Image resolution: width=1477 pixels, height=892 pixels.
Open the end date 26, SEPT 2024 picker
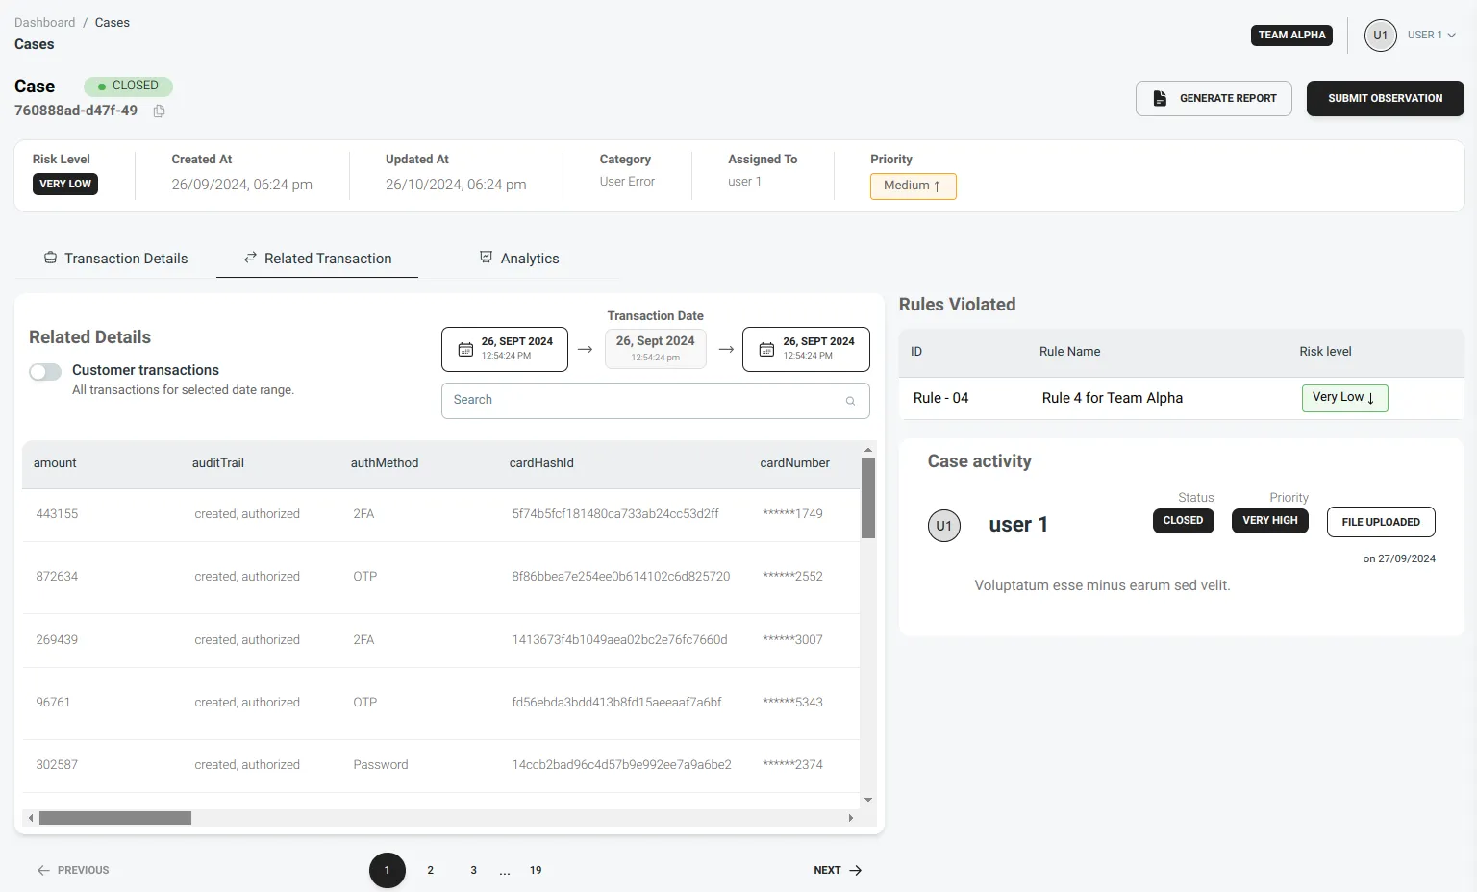click(x=806, y=349)
